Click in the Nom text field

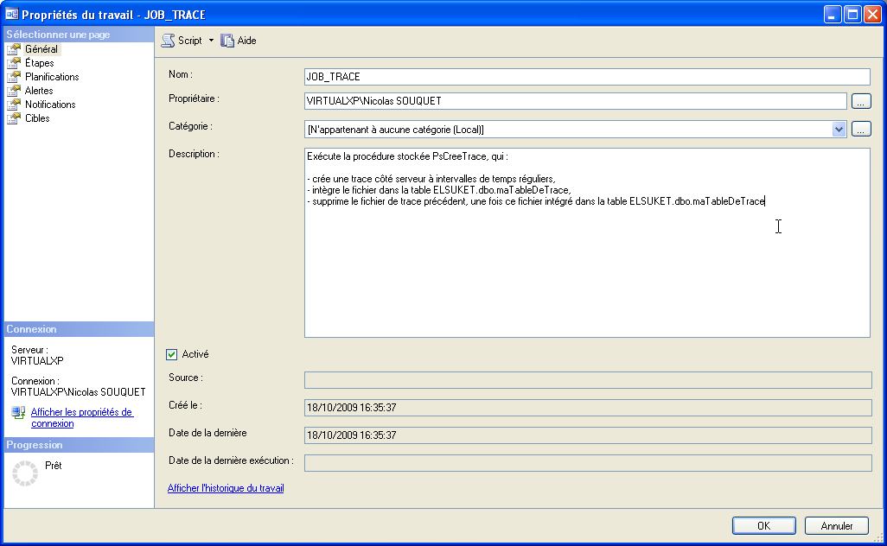click(x=587, y=77)
